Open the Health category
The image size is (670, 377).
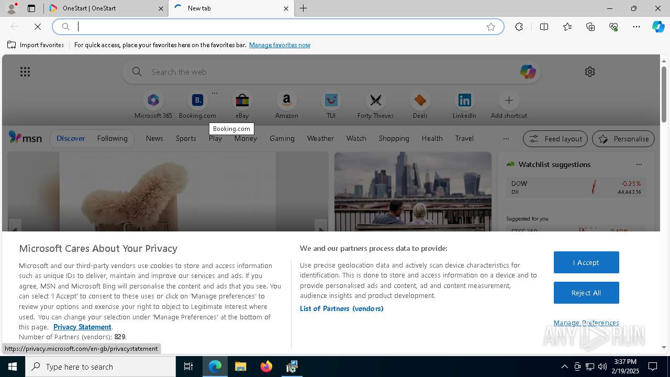click(x=432, y=138)
